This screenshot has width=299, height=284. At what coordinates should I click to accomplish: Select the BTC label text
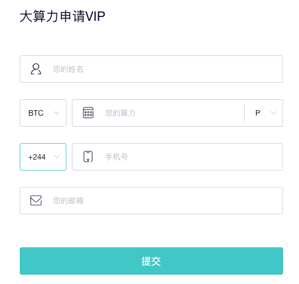pos(36,113)
